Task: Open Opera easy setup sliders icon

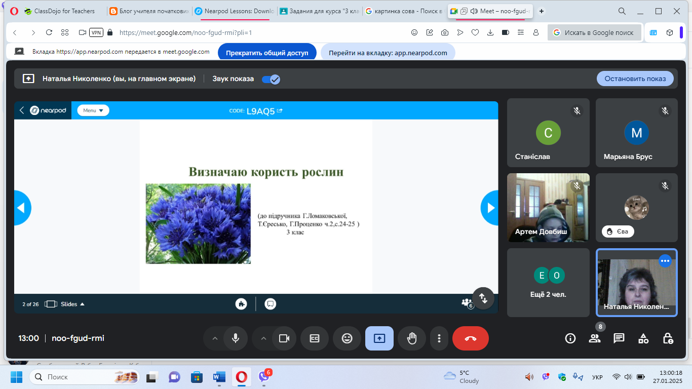Action: pos(521,32)
